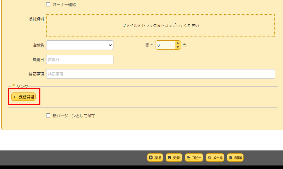Click the コピー button
Image resolution: width=283 pixels, height=169 pixels.
point(194,158)
